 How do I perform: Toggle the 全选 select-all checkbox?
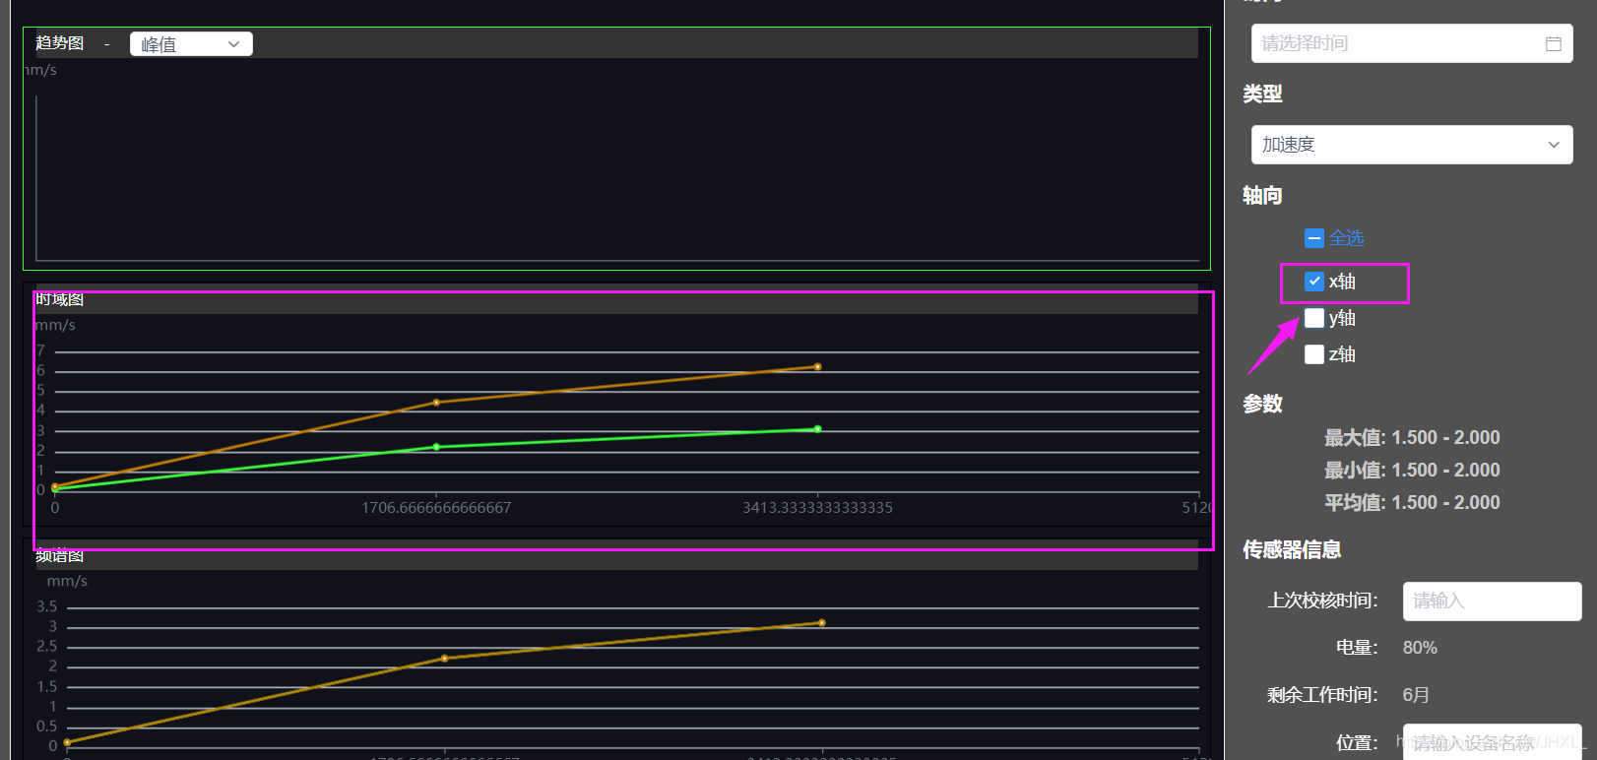1314,238
